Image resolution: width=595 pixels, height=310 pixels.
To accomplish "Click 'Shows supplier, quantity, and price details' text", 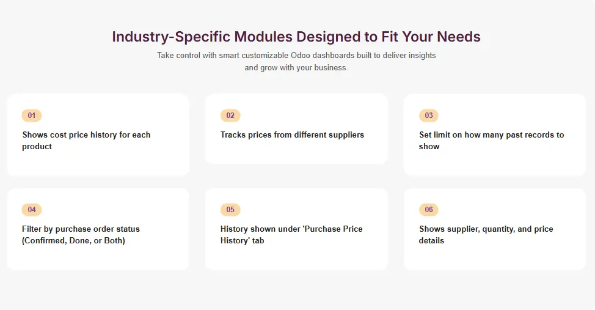I will (x=486, y=229).
